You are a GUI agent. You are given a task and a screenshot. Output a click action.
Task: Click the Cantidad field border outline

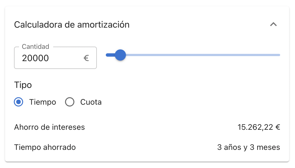click(55, 68)
